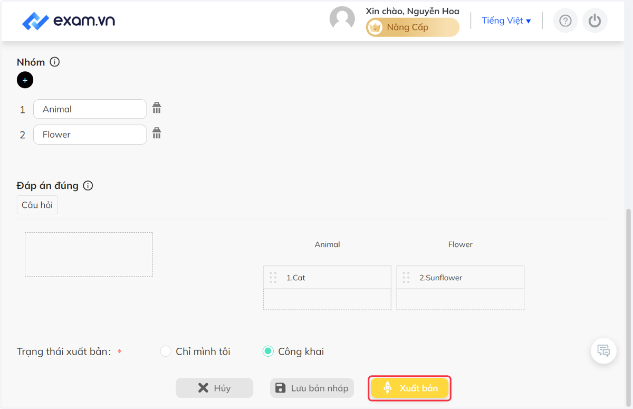Viewport: 633px width, 409px height.
Task: Grab the drag handle of 1.Cat
Action: 273,278
